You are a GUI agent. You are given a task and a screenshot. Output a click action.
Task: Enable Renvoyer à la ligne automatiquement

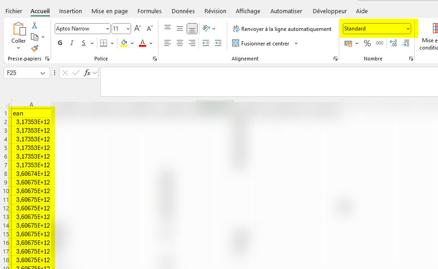[282, 29]
